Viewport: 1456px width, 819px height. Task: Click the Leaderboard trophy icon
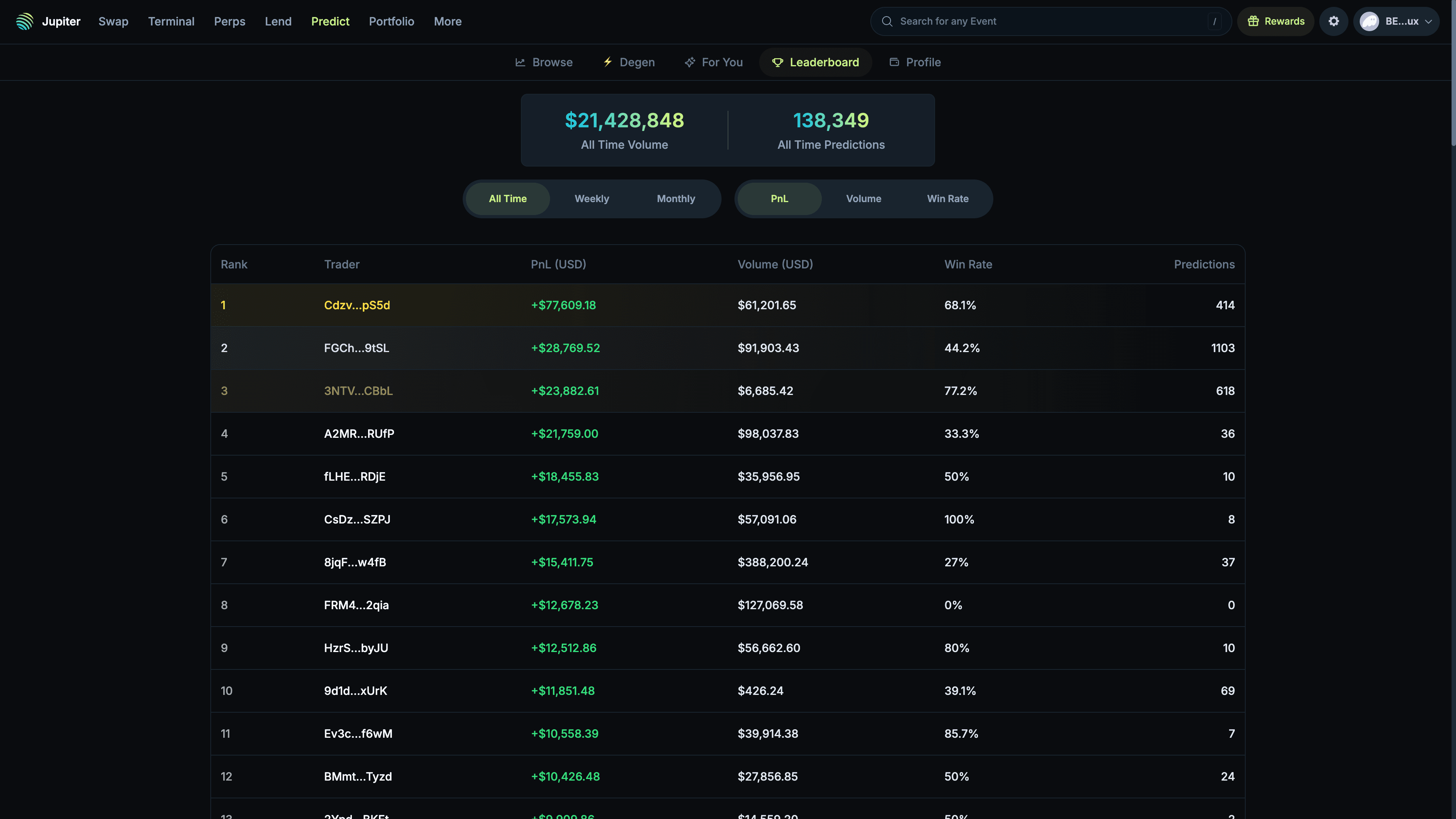click(x=778, y=62)
